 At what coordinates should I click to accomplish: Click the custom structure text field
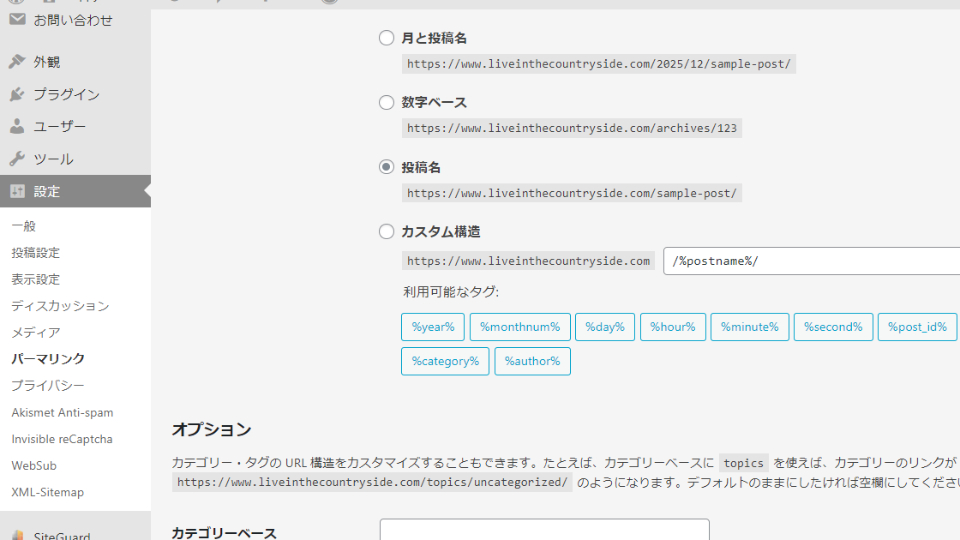811,261
